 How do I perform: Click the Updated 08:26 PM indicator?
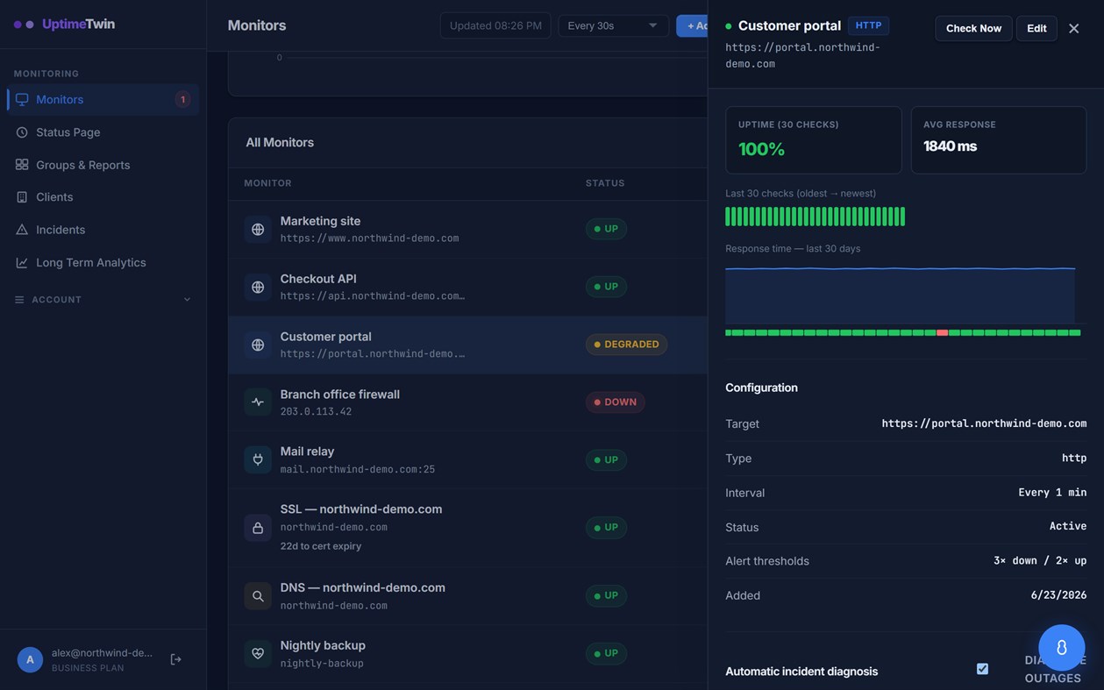pyautogui.click(x=495, y=25)
